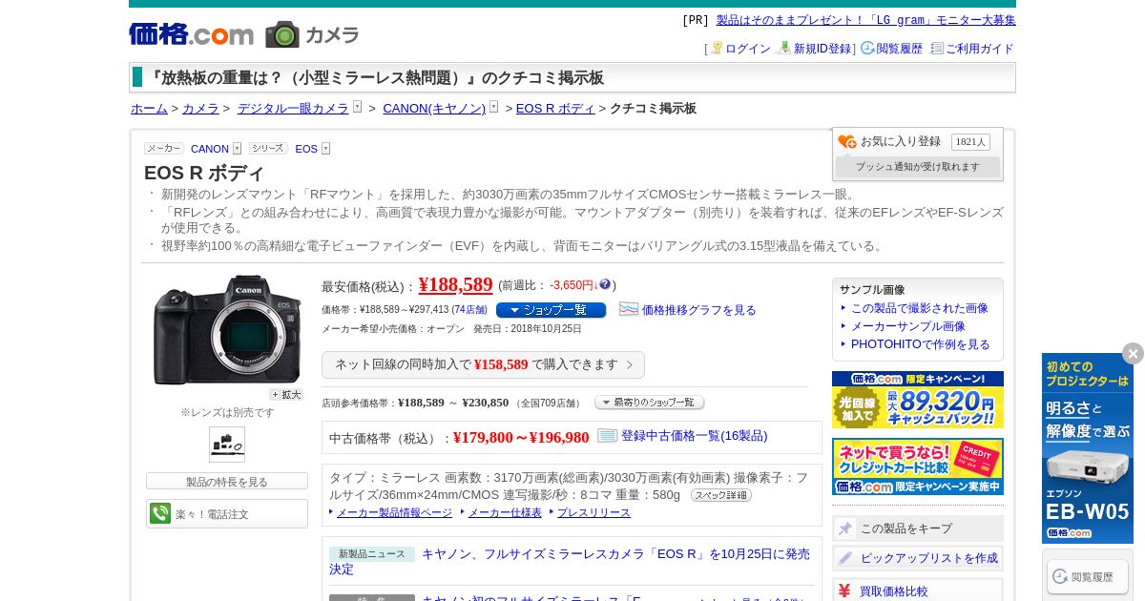Click the green telephone order icon

[160, 513]
